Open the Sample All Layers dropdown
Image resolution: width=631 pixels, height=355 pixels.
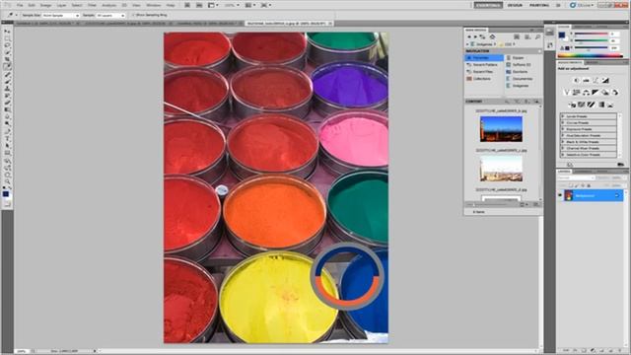tap(110, 16)
